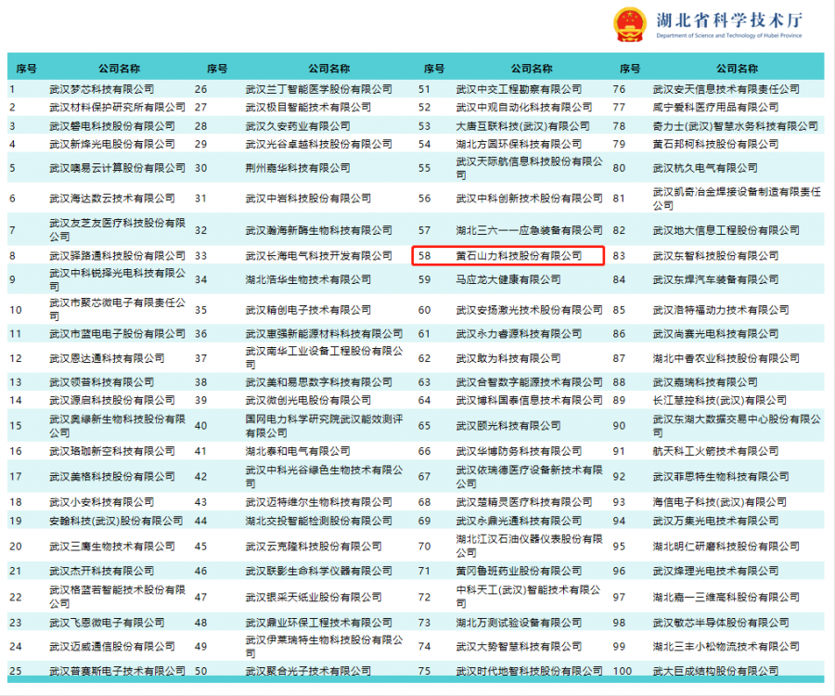Click the cell 武汉市蓝电电子股份有限公司
This screenshot has height=696, width=835.
pyautogui.click(x=117, y=334)
